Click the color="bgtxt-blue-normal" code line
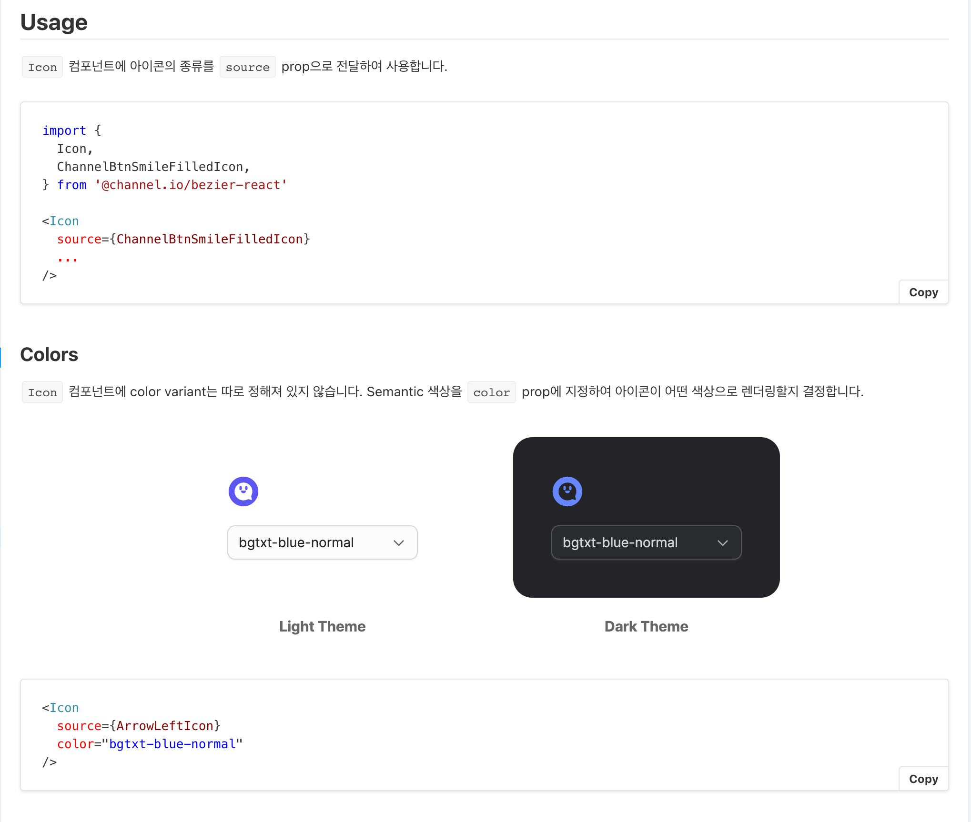 [x=150, y=744]
